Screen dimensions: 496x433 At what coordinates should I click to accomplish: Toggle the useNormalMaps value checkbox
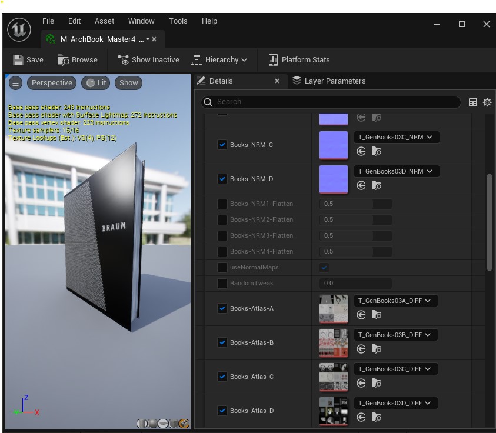(324, 268)
